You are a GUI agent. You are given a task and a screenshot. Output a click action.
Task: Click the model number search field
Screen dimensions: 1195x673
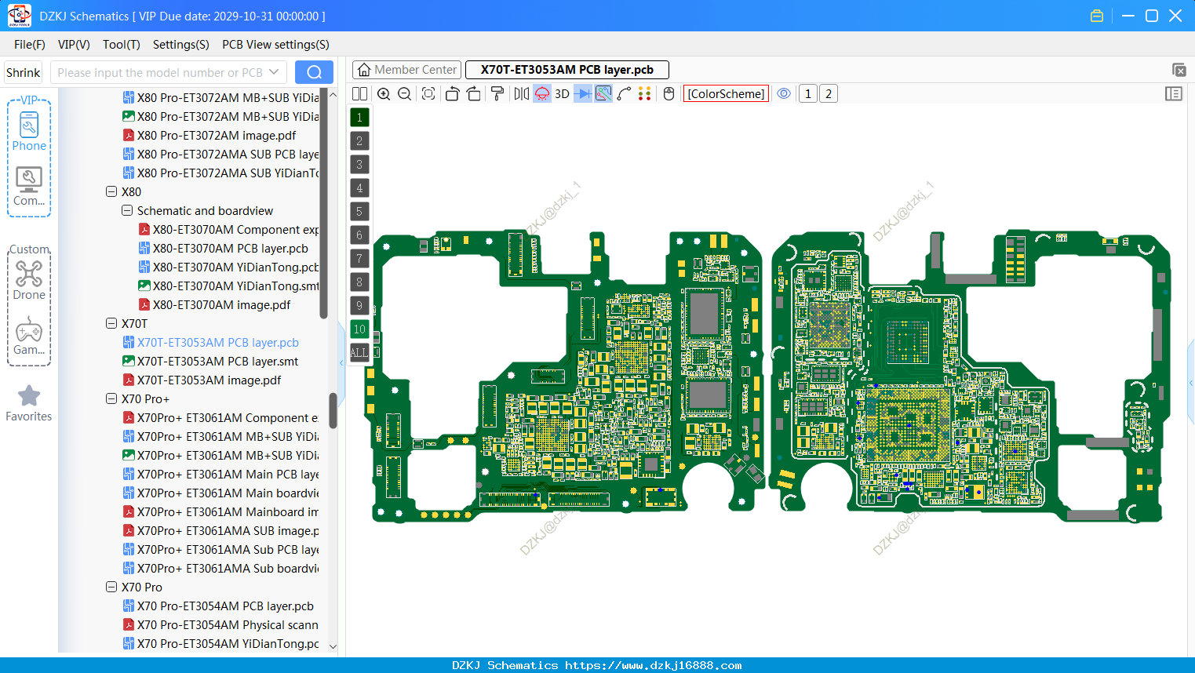click(x=159, y=72)
